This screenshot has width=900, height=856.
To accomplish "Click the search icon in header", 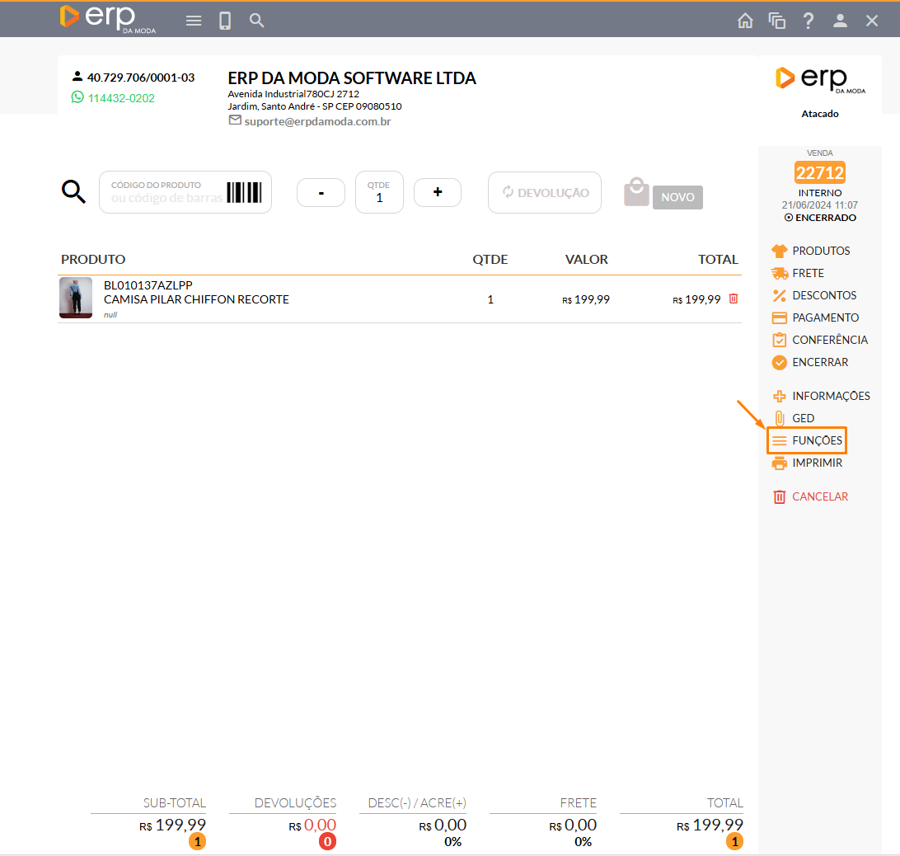I will tap(257, 21).
